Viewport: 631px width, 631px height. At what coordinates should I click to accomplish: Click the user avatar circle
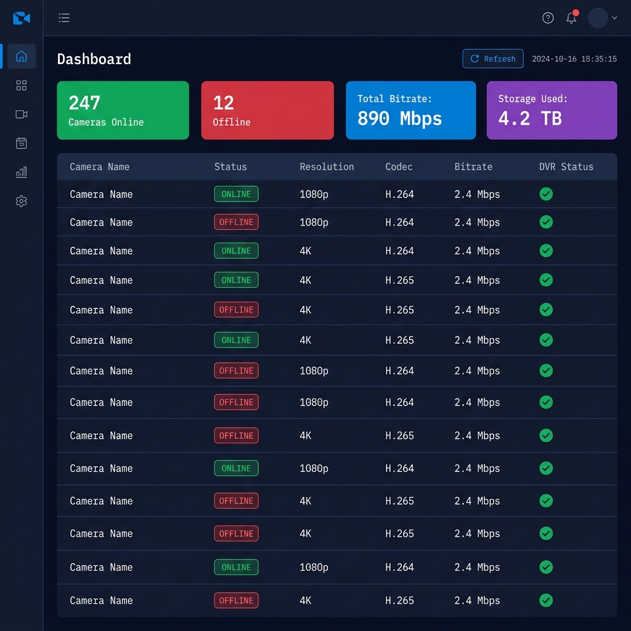[598, 18]
